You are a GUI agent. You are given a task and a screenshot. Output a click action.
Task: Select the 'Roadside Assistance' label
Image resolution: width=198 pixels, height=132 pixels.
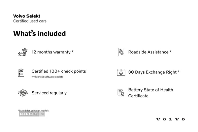[x=150, y=52]
